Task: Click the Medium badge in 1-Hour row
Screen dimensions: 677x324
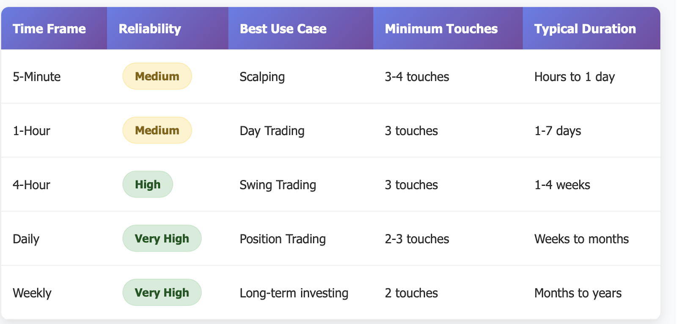Action: pyautogui.click(x=157, y=130)
